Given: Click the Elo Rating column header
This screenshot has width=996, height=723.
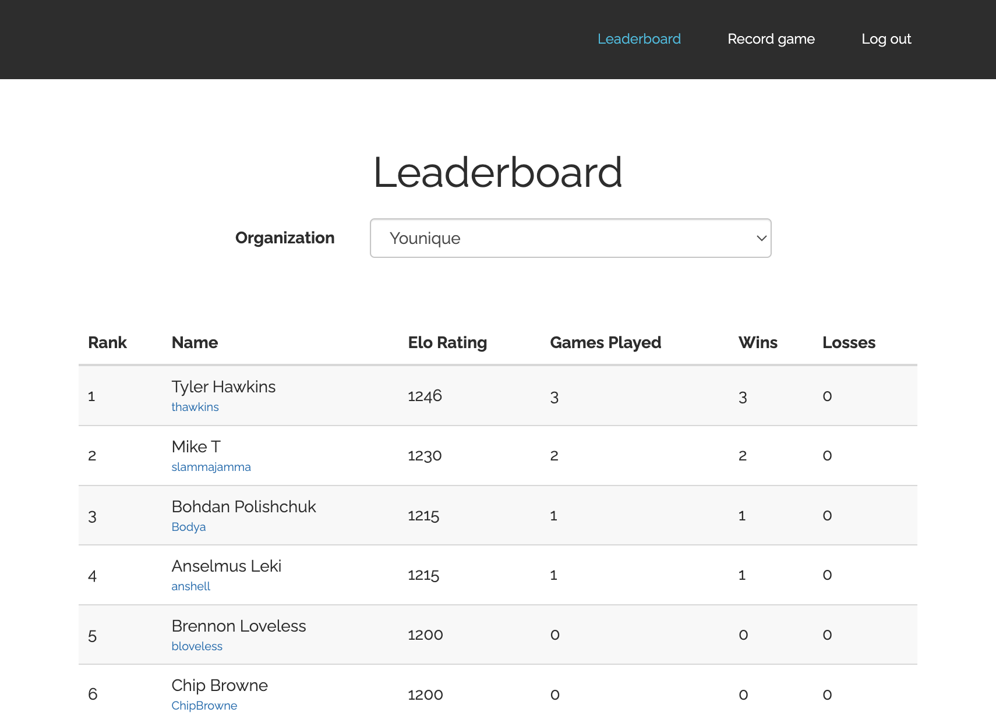Looking at the screenshot, I should pyautogui.click(x=447, y=342).
